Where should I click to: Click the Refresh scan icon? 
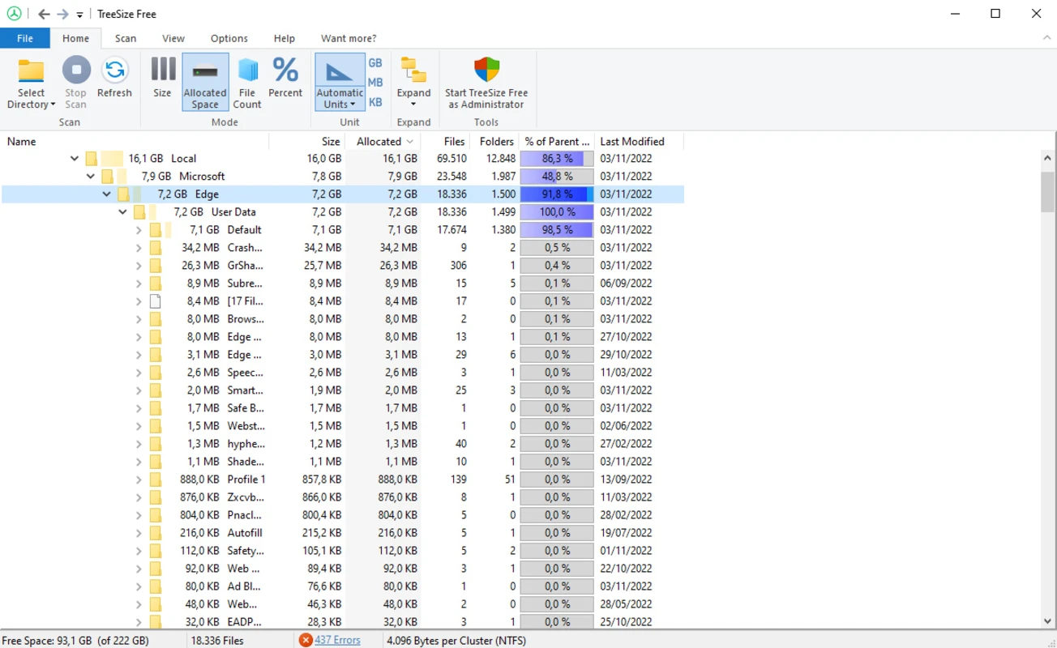click(114, 77)
